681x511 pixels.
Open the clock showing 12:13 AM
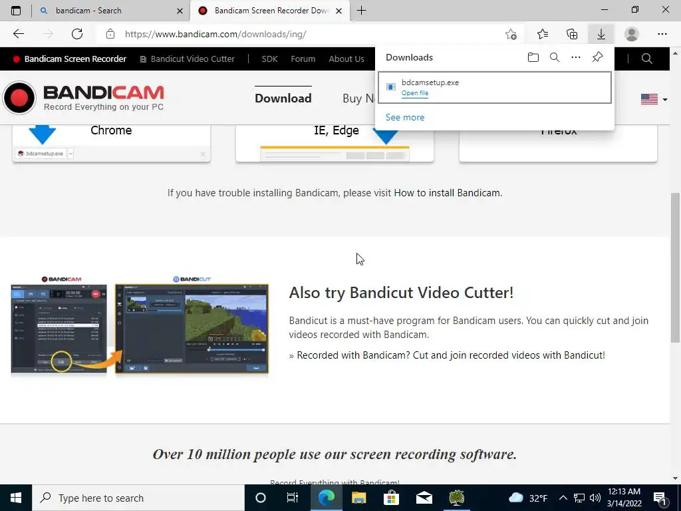pos(624,498)
